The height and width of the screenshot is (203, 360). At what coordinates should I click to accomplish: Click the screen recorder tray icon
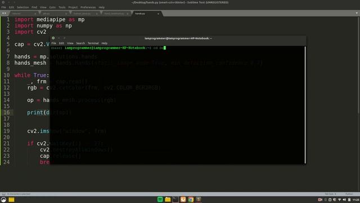(320, 200)
